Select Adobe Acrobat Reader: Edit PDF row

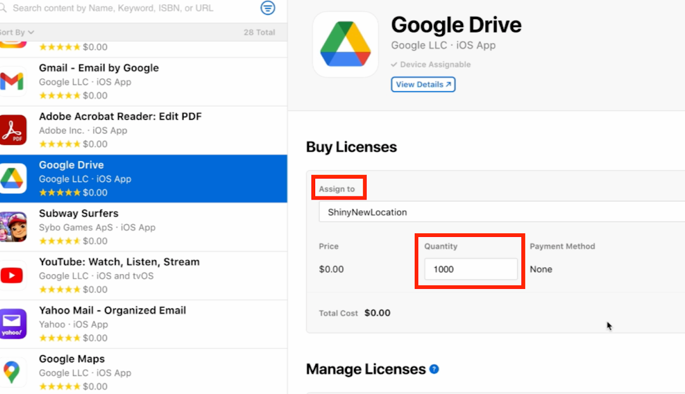[143, 130]
